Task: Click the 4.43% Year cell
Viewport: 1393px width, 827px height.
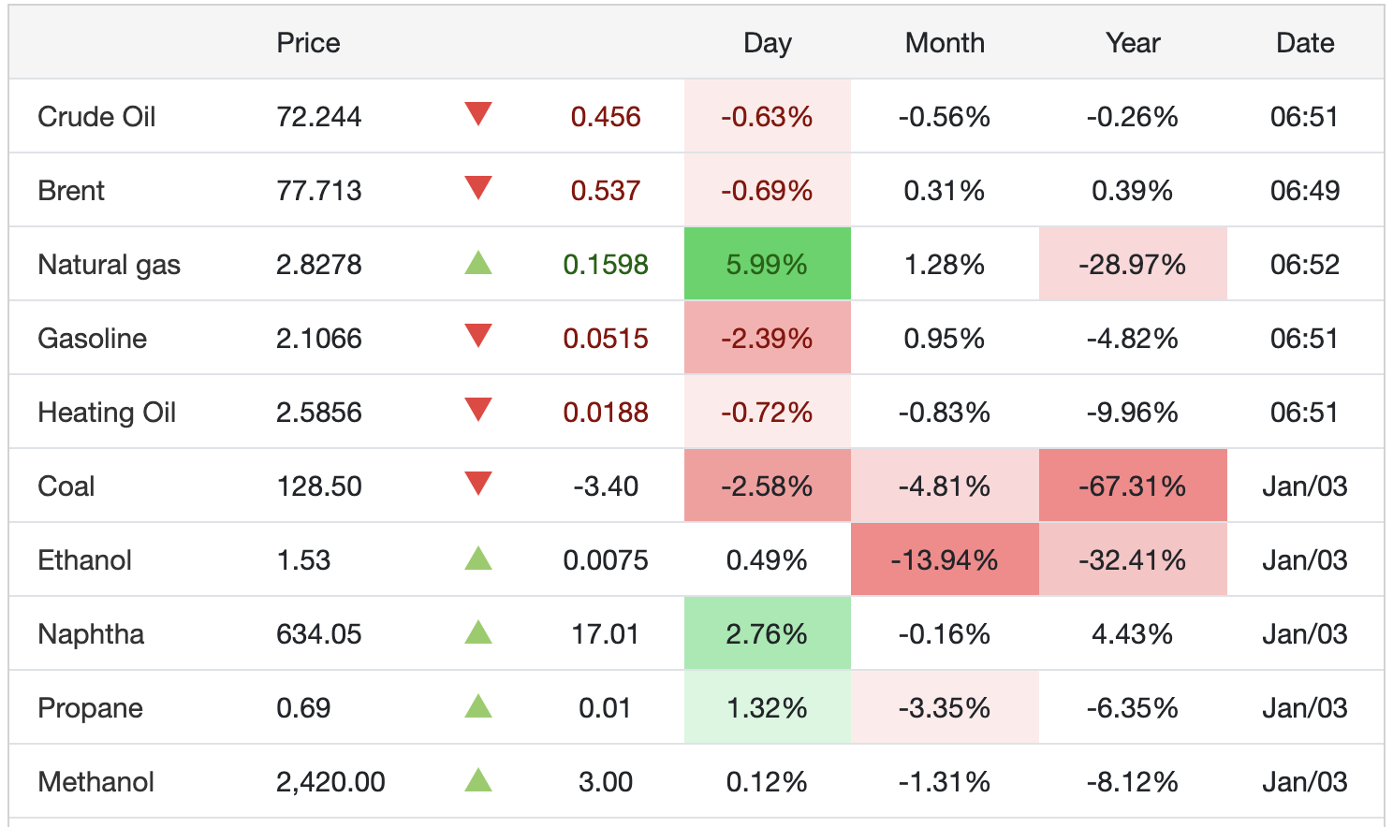Action: pyautogui.click(x=1133, y=634)
